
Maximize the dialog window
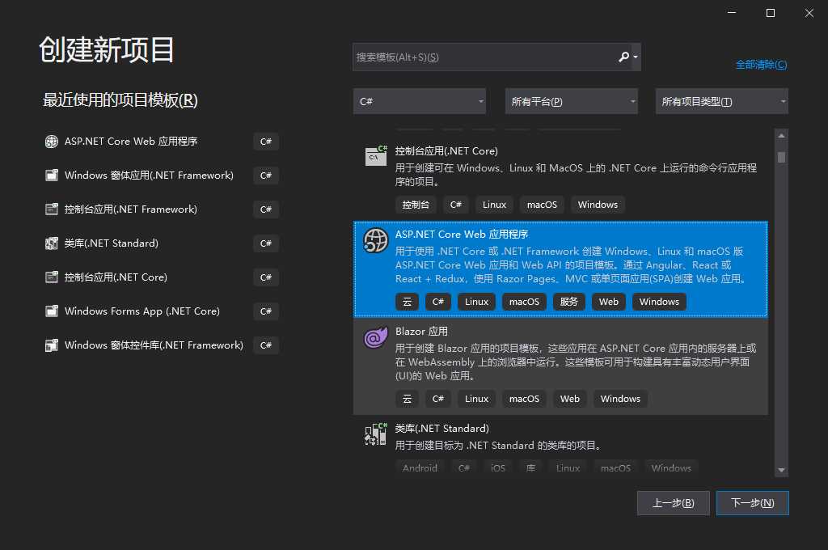click(771, 13)
